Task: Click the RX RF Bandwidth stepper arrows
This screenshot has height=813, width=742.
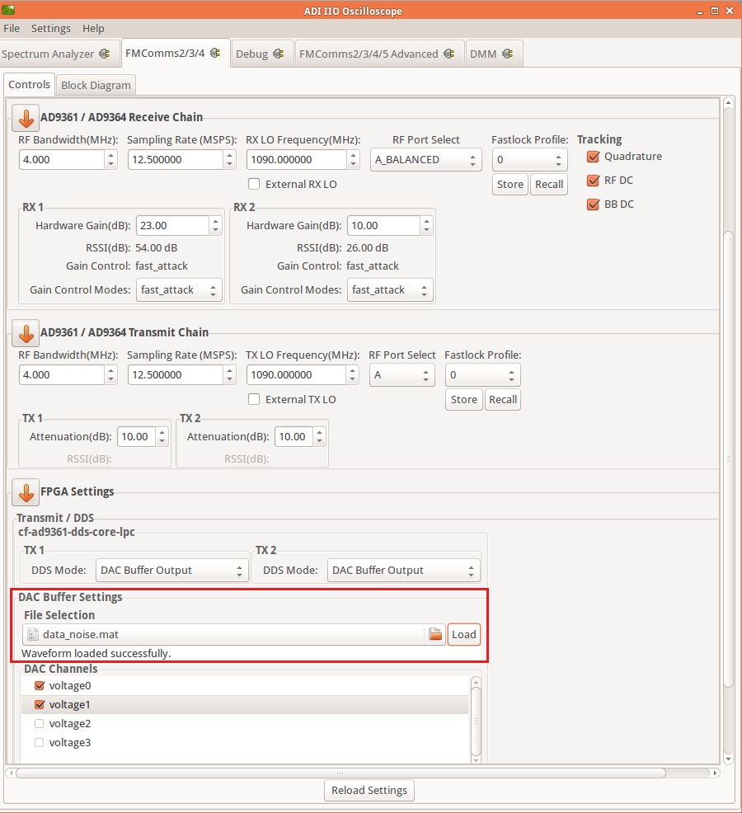Action: pos(110,160)
